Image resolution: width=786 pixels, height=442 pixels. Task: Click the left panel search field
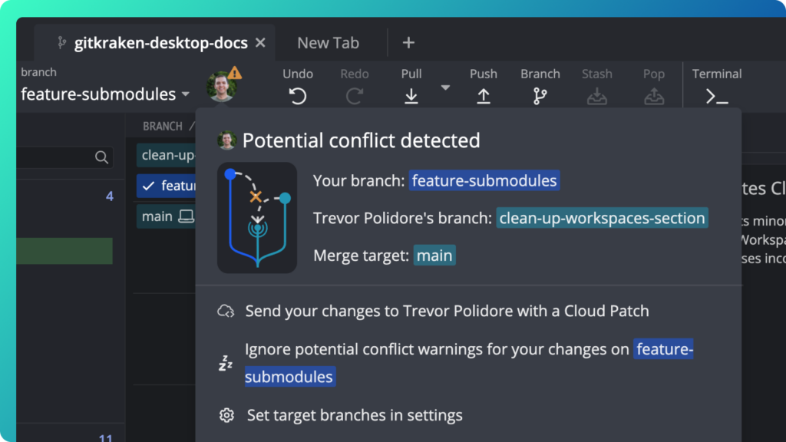coord(64,157)
